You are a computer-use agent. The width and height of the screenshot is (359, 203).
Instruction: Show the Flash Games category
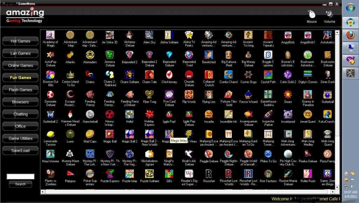pyautogui.click(x=20, y=90)
